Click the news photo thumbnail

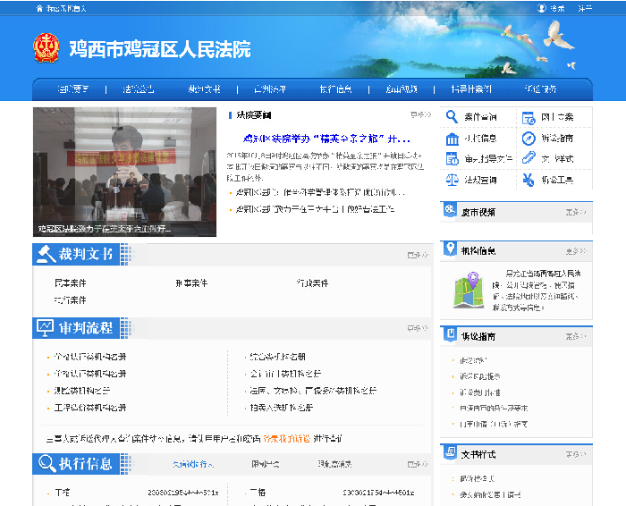[124, 172]
